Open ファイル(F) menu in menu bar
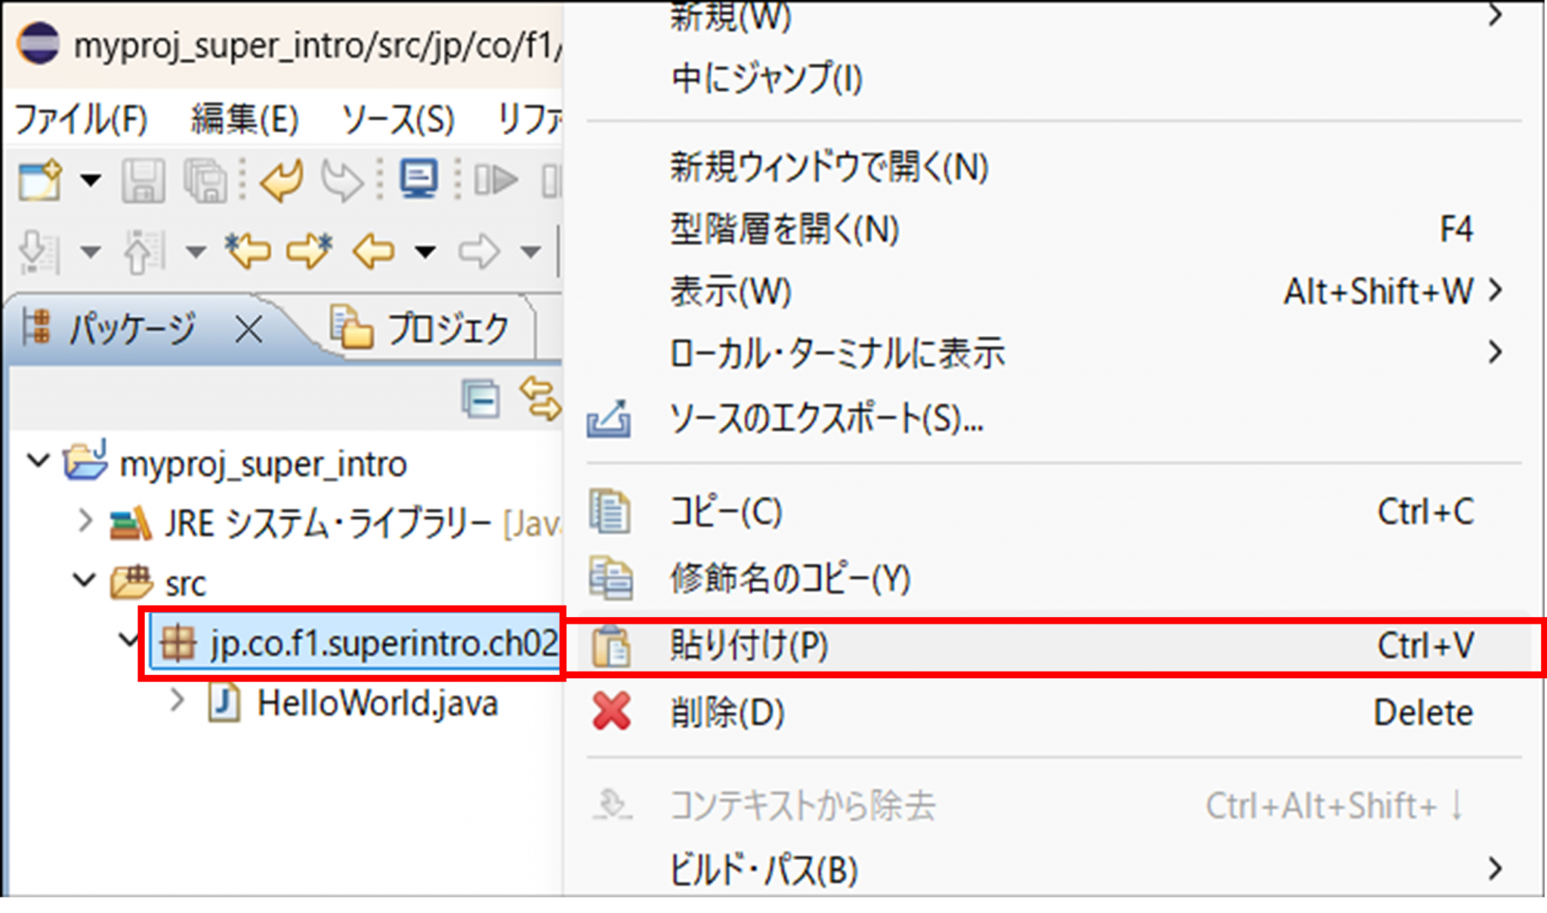 [x=81, y=119]
